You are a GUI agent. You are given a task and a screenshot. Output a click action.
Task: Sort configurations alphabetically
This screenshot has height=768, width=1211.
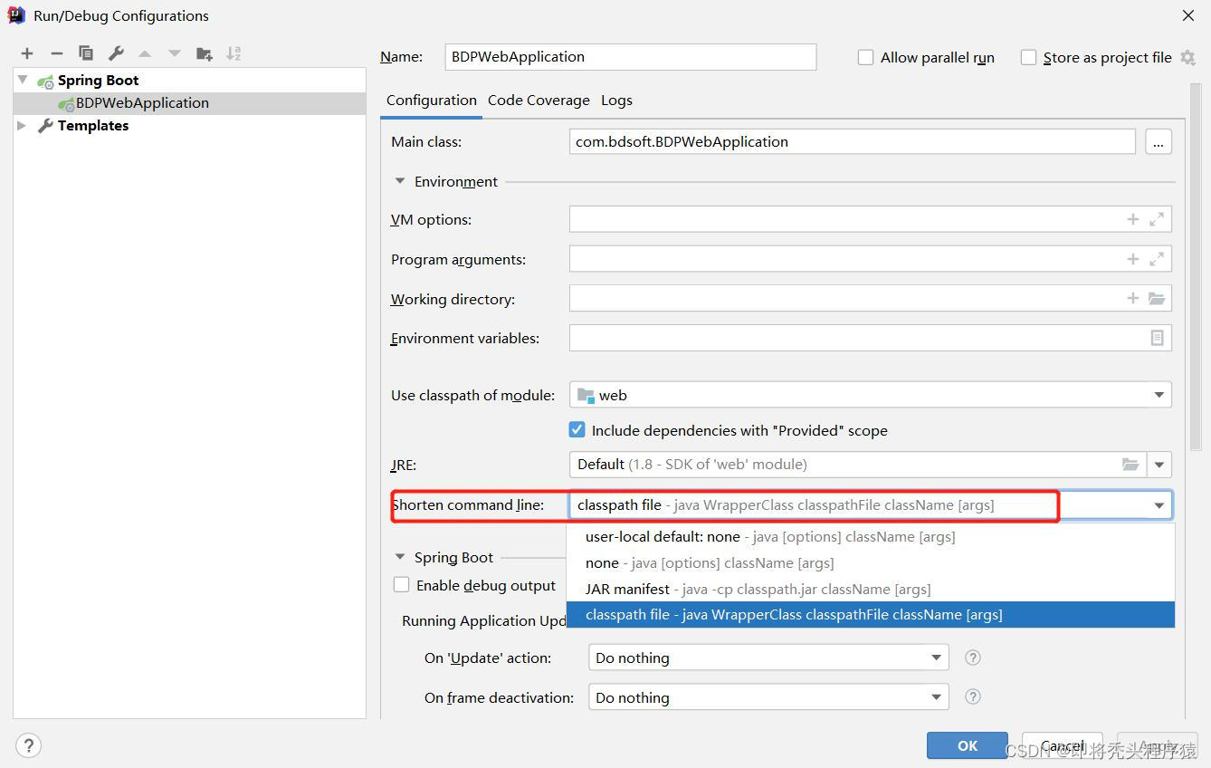234,53
